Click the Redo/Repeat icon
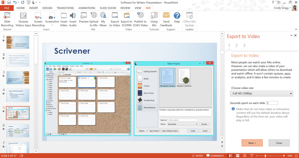 pos(23,2)
